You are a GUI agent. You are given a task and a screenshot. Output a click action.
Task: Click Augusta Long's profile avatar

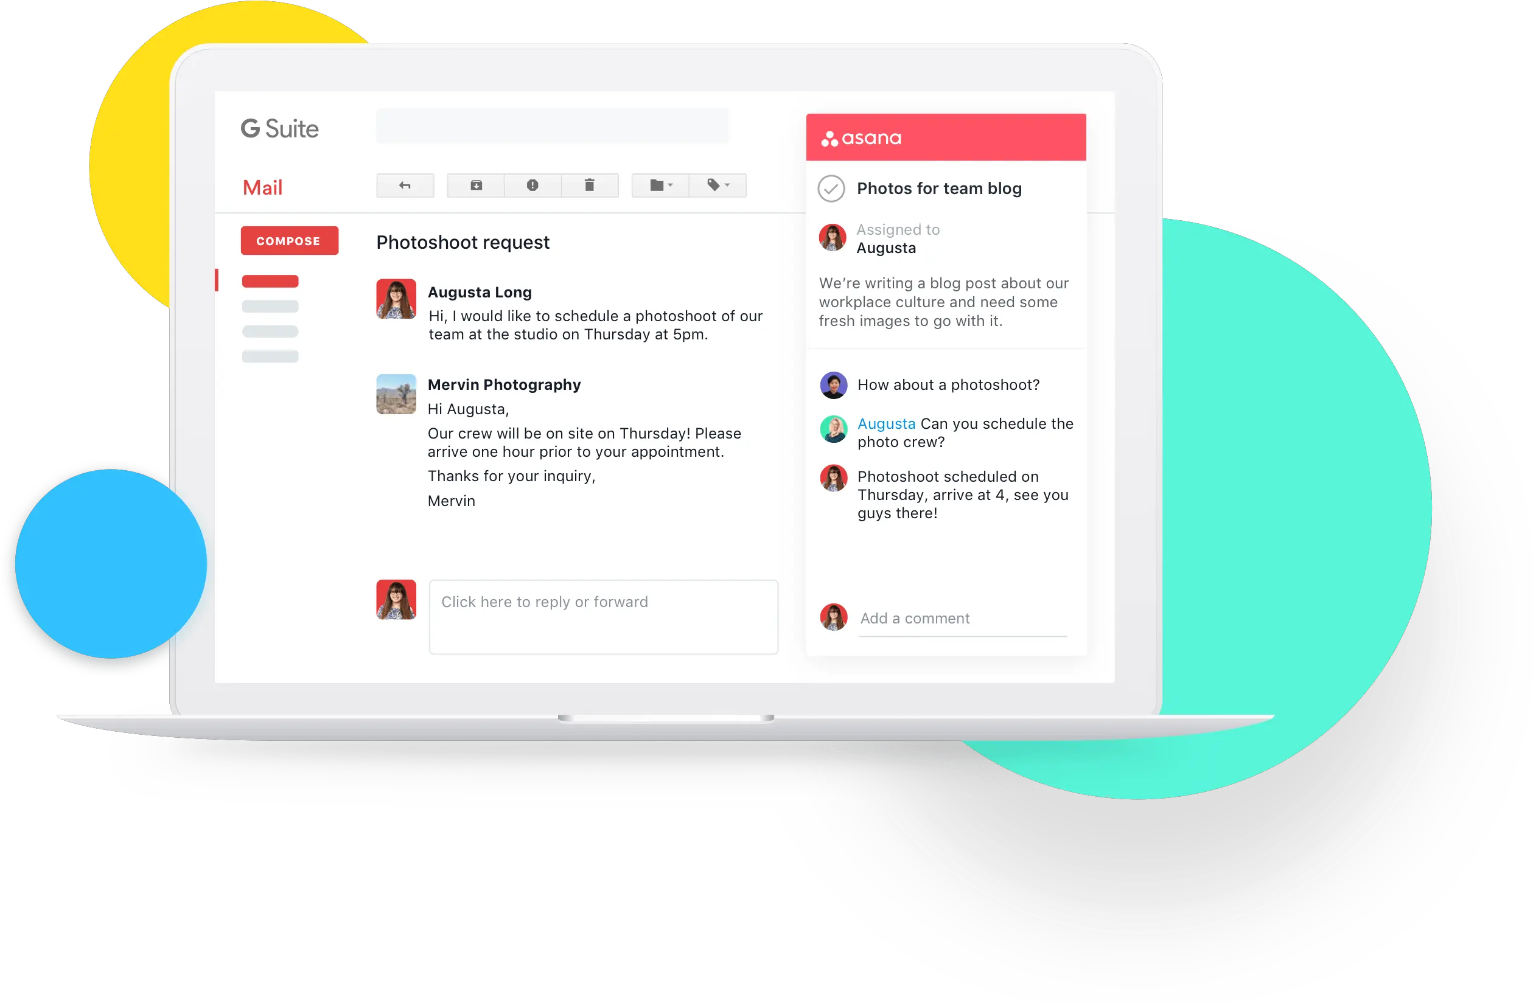396,302
